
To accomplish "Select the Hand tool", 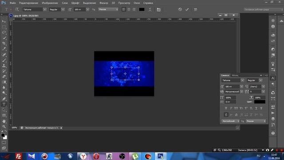I will tap(4, 121).
